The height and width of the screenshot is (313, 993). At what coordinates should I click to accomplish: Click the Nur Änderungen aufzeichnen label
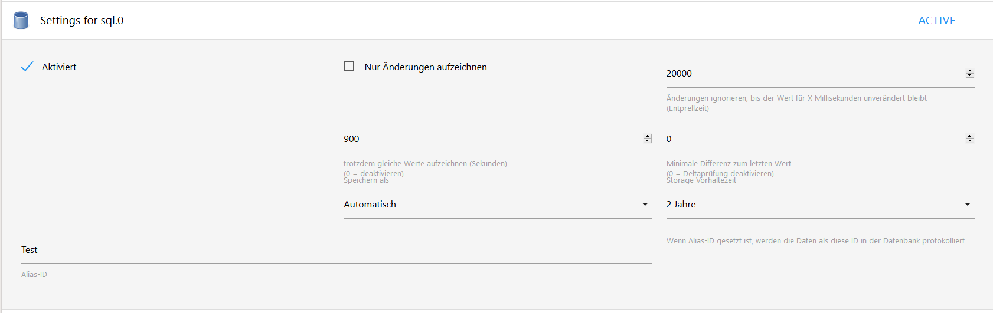[x=426, y=67]
